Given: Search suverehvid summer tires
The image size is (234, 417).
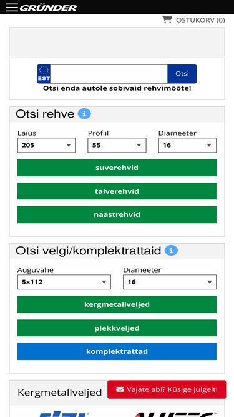Looking at the screenshot, I should tap(117, 168).
